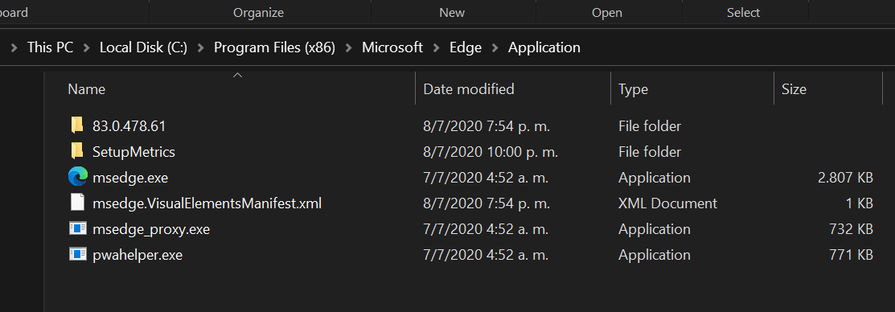Click msedge.exe size 2.807 KB
Image resolution: width=895 pixels, height=312 pixels.
845,178
